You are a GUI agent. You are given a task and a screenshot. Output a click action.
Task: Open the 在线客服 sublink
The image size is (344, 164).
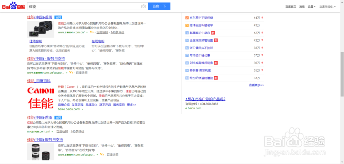click(98, 41)
